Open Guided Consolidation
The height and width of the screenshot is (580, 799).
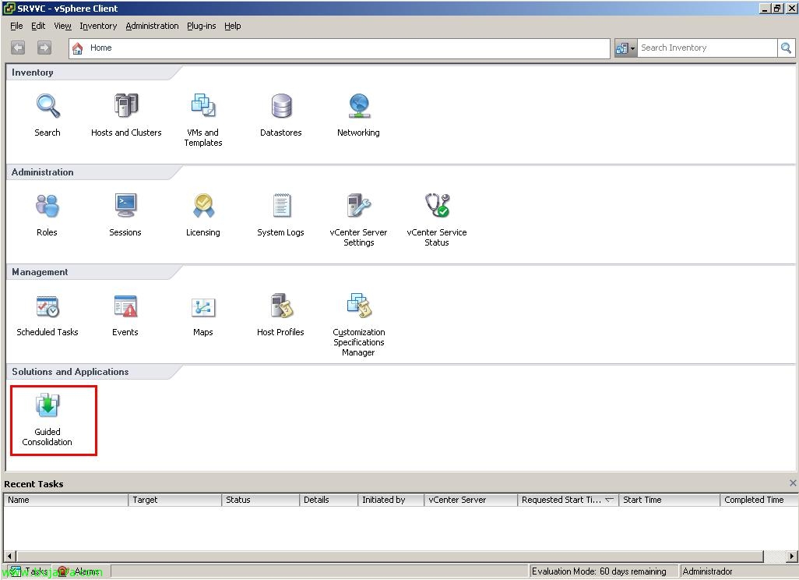(x=48, y=419)
